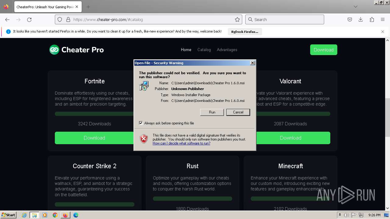Open Windows Media Player from taskbar
390x219 pixels.
pyautogui.click(x=45, y=215)
